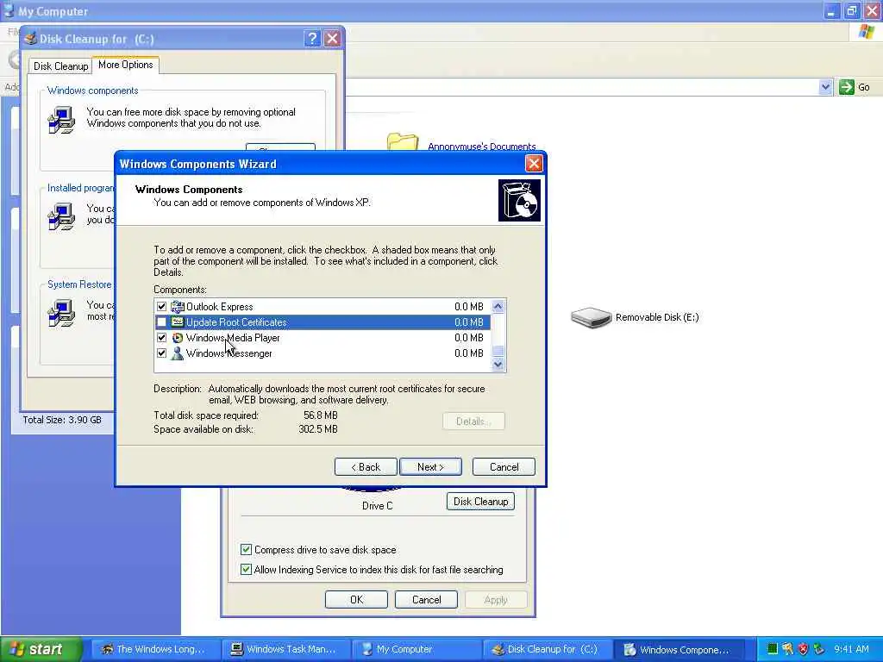Viewport: 883px width, 662px height.
Task: Click OK in the drive properties dialog
Action: [x=356, y=600]
